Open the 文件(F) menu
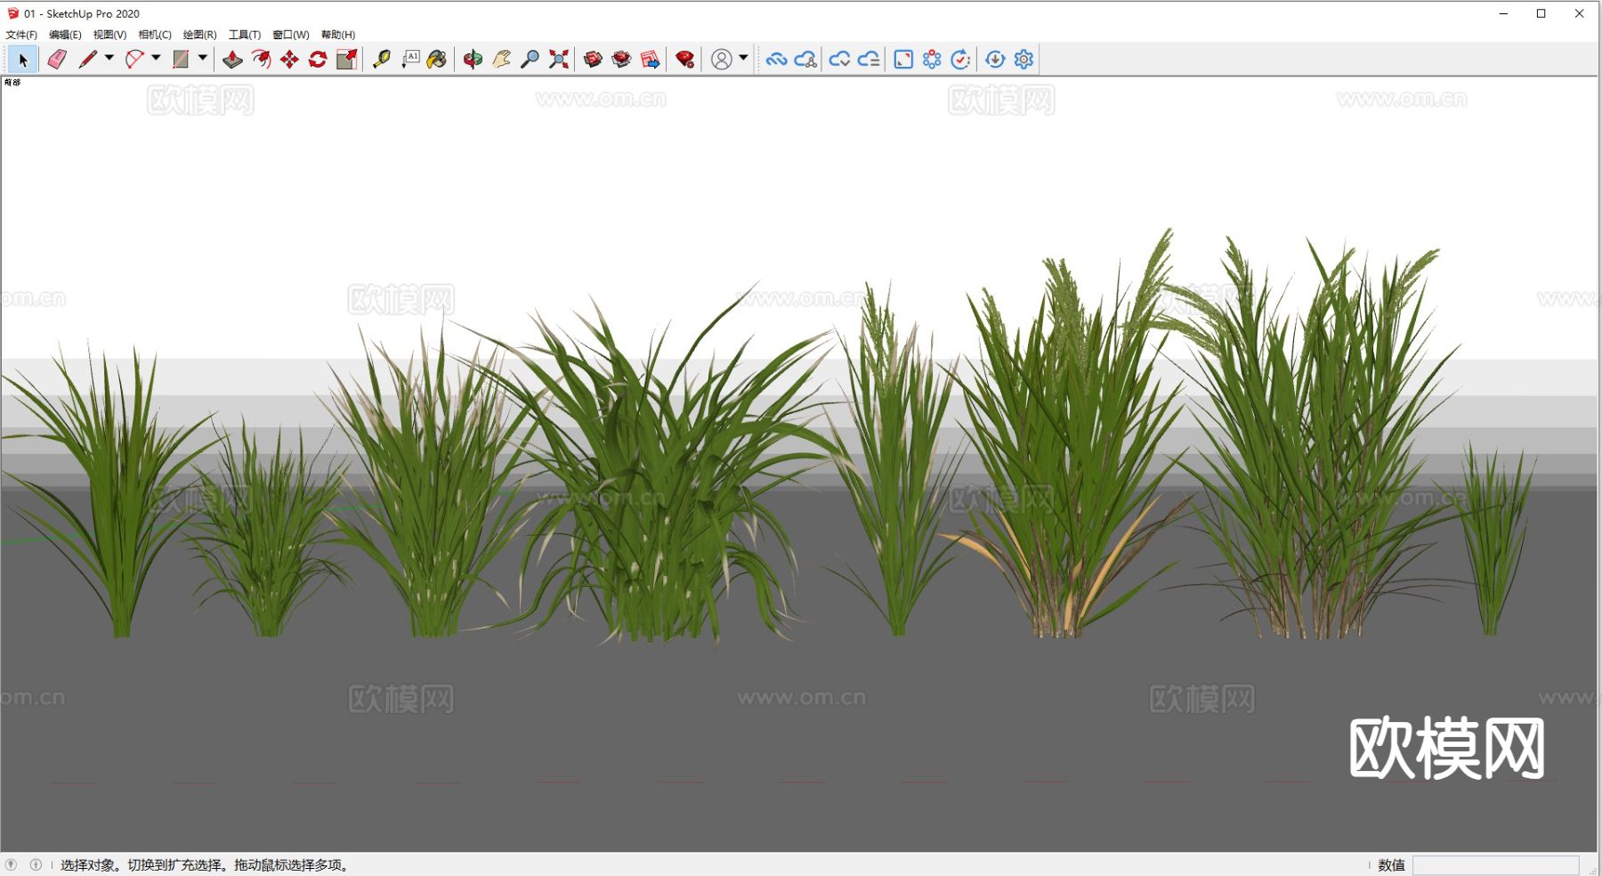1602x876 pixels. coord(21,35)
